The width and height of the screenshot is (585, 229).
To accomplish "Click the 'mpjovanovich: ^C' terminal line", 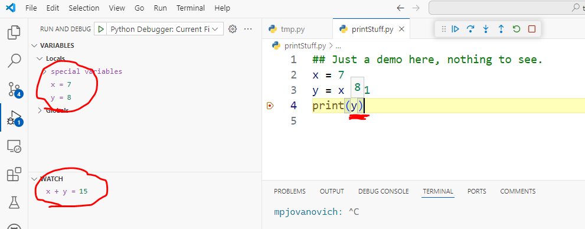I will pyautogui.click(x=316, y=212).
